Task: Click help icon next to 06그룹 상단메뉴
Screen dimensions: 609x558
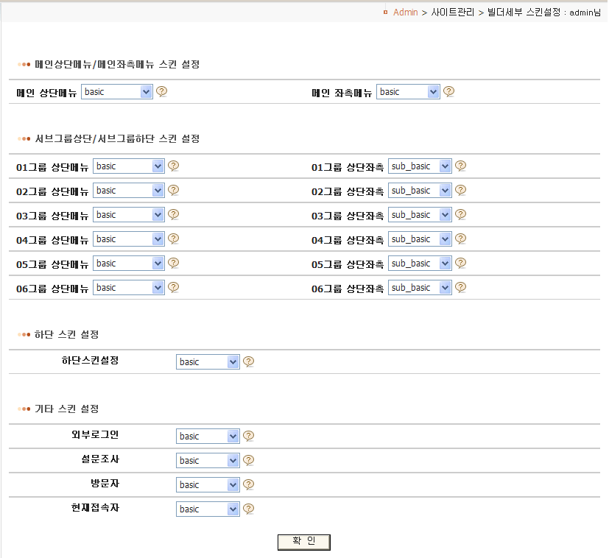Action: pyautogui.click(x=174, y=287)
